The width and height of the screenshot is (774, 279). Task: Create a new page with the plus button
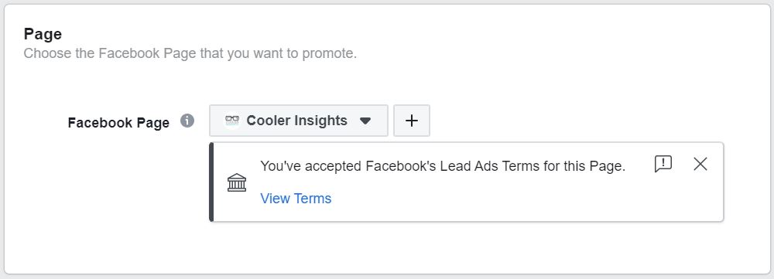tap(412, 121)
